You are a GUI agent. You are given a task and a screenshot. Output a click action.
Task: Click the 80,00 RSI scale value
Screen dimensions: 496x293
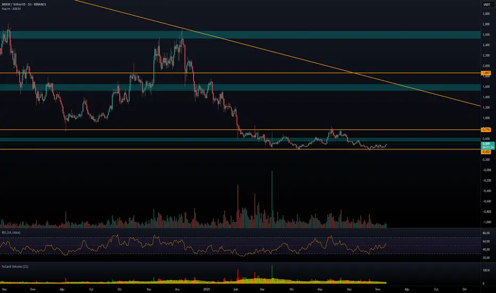point(486,233)
